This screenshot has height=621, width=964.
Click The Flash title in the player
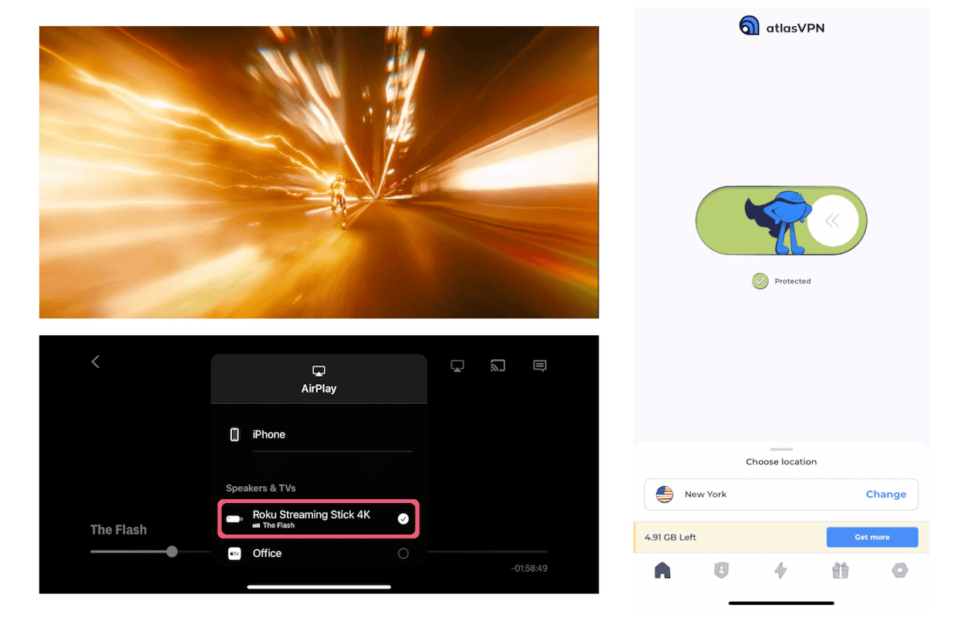coord(119,530)
